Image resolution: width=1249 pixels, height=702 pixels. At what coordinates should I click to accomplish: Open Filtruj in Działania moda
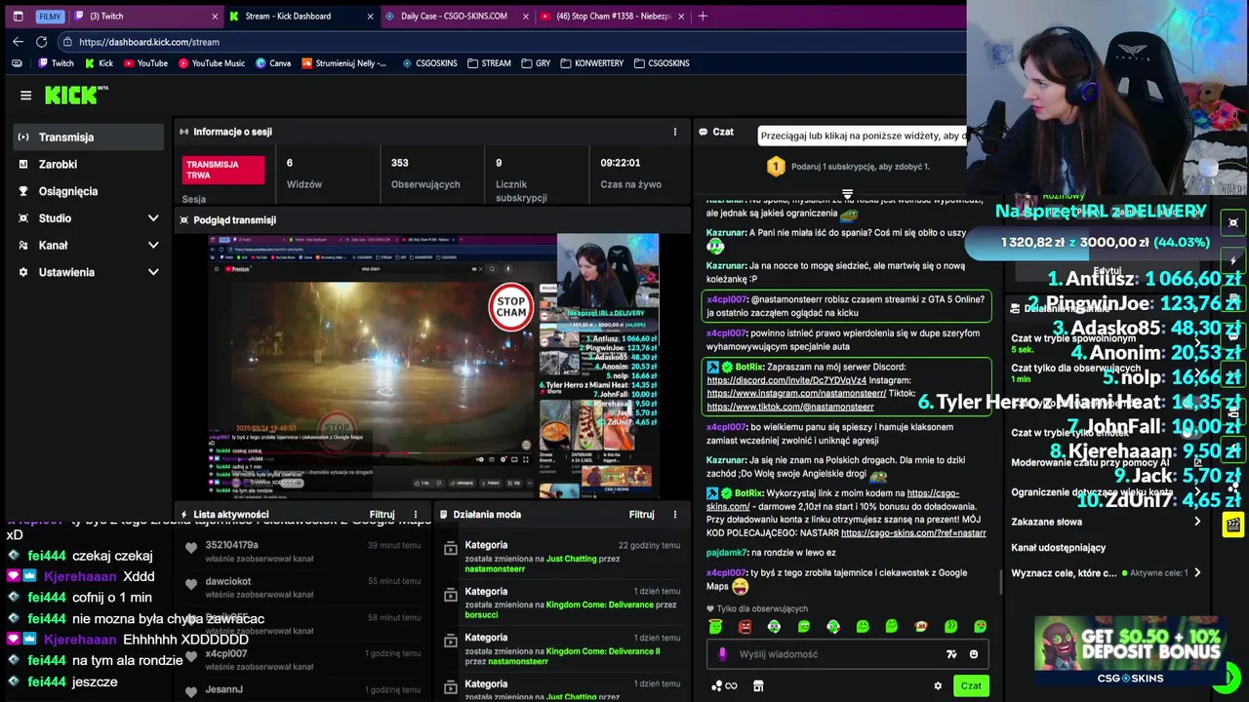point(641,515)
